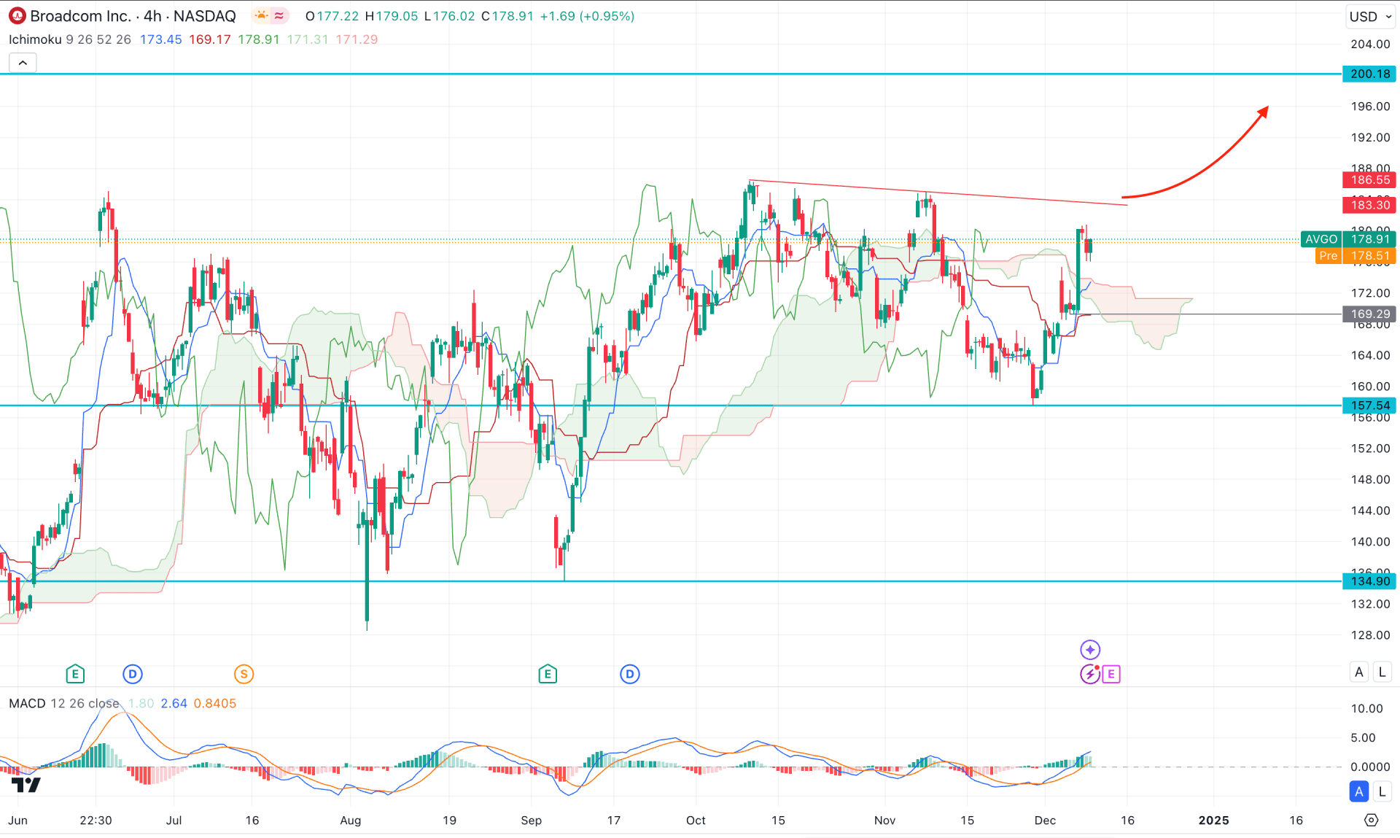Screen dimensions: 1400x838
Task: Click the Dec label on the time axis
Action: 1045,820
